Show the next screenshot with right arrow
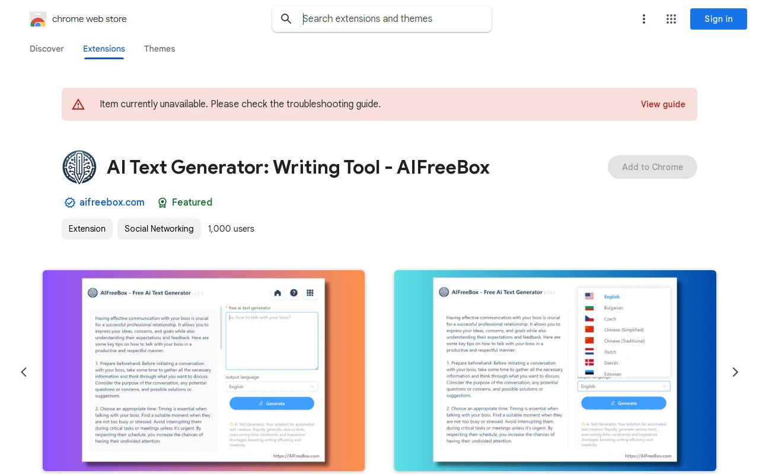Viewport: 759px width, 474px height. 735,372
